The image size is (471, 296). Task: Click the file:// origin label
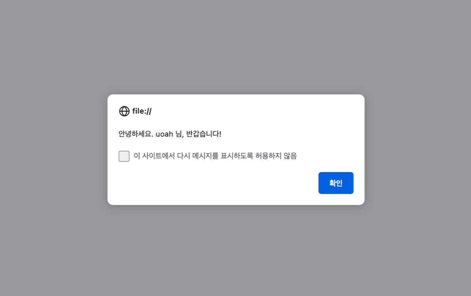(142, 111)
